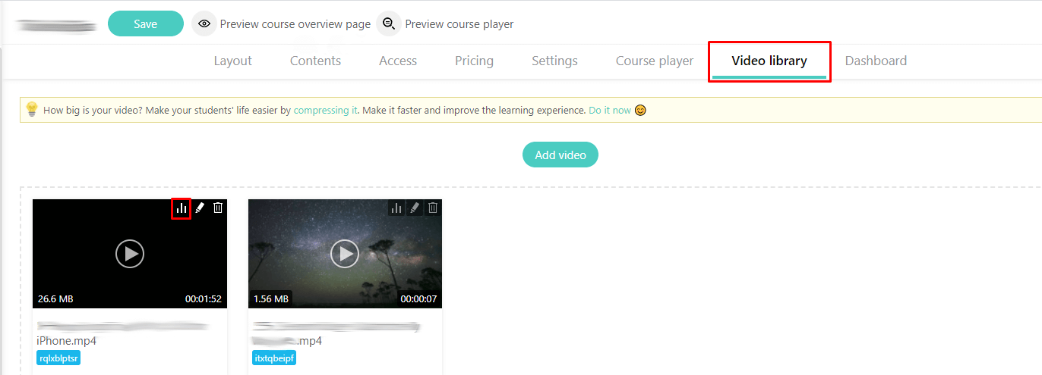The height and width of the screenshot is (375, 1042).
Task: Click the itxtqbeipf video tag
Action: 274,358
